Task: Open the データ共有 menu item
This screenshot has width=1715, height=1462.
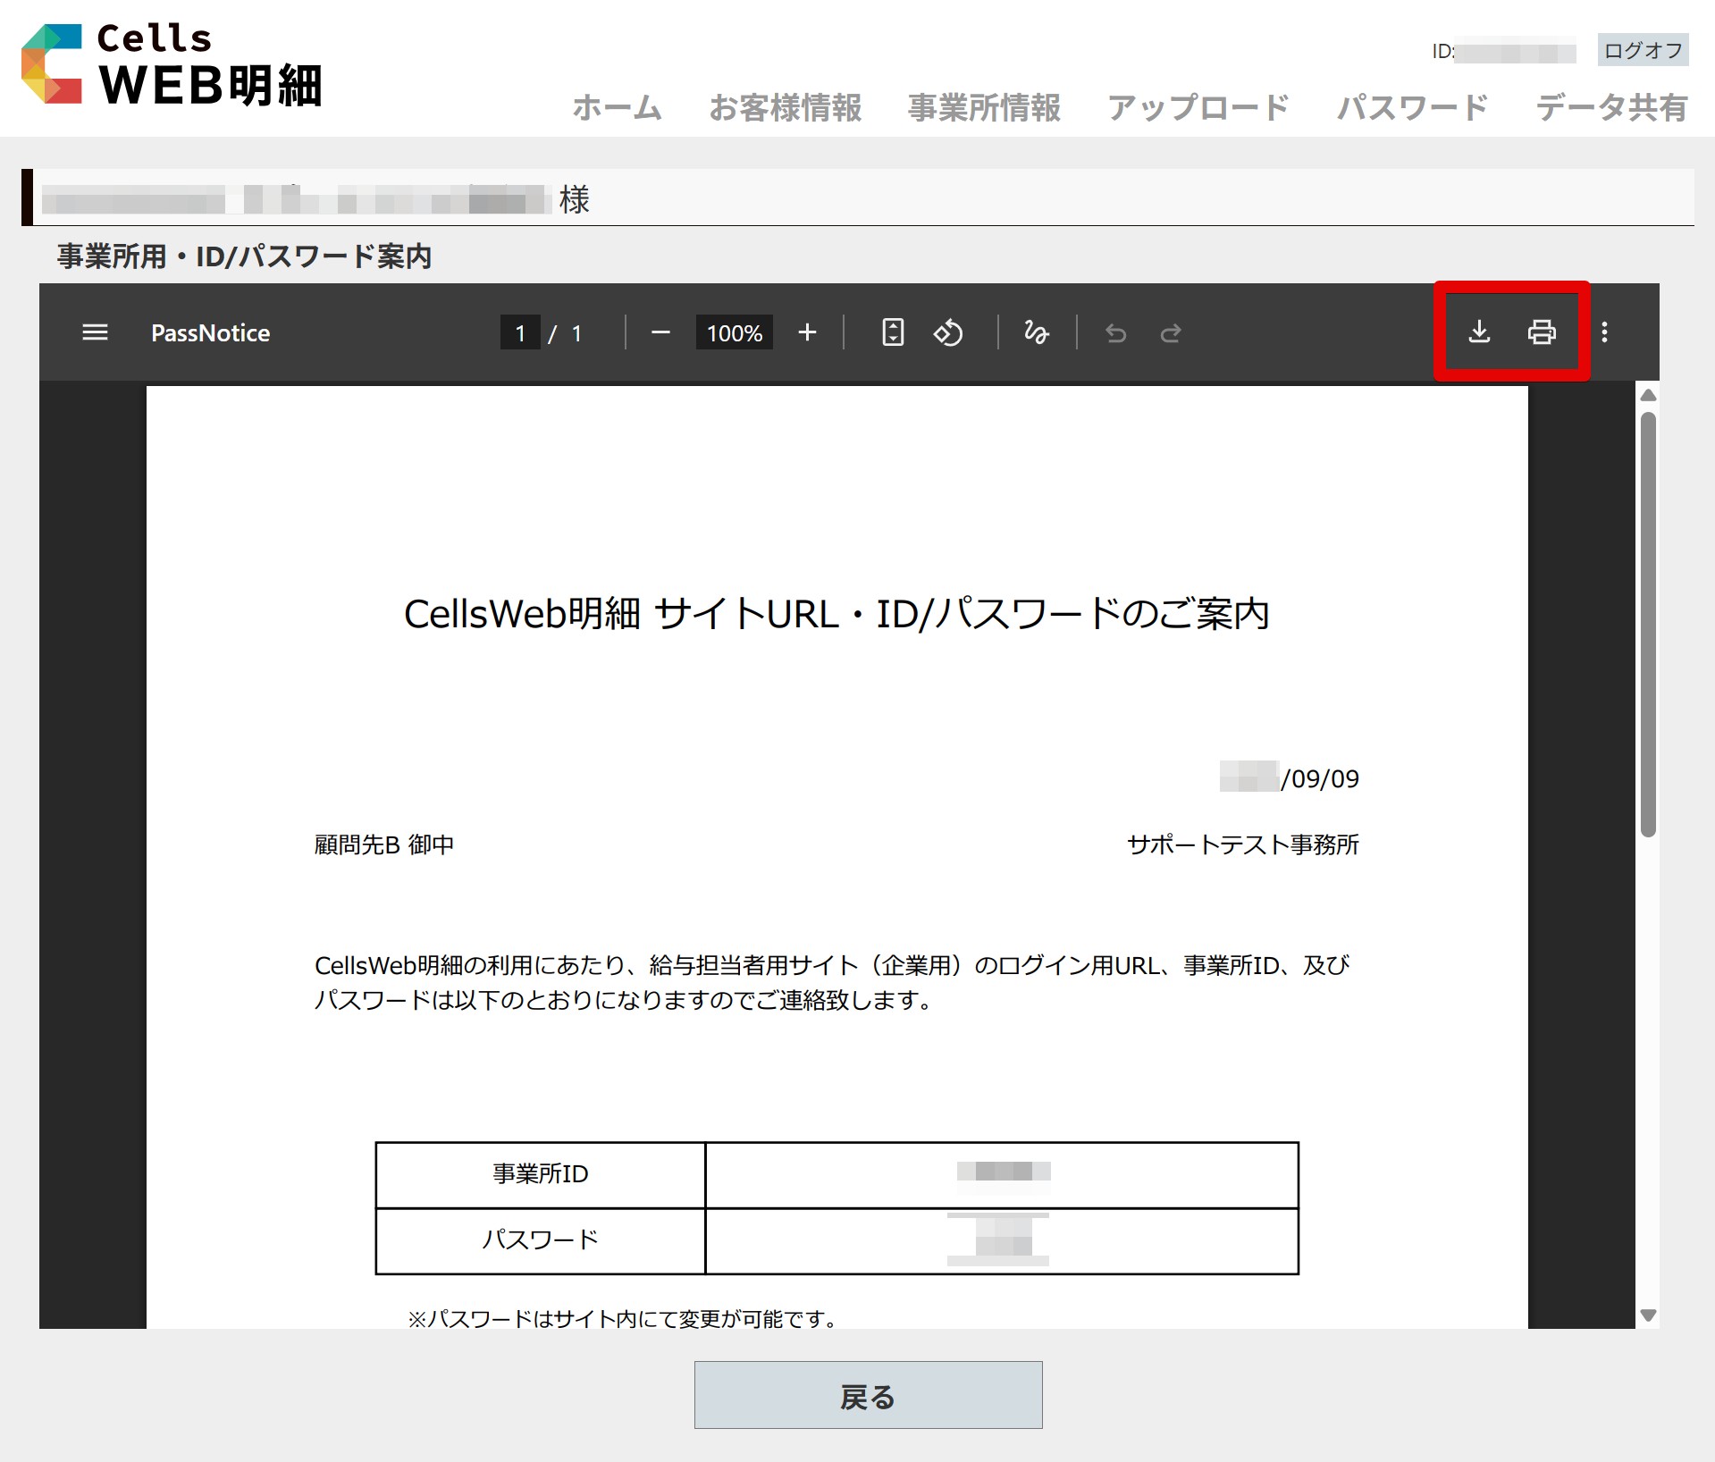Action: point(1610,107)
